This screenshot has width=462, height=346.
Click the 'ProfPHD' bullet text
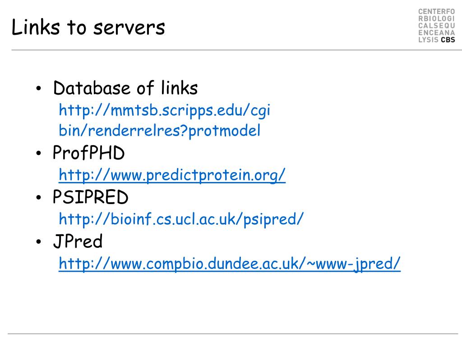click(x=89, y=153)
